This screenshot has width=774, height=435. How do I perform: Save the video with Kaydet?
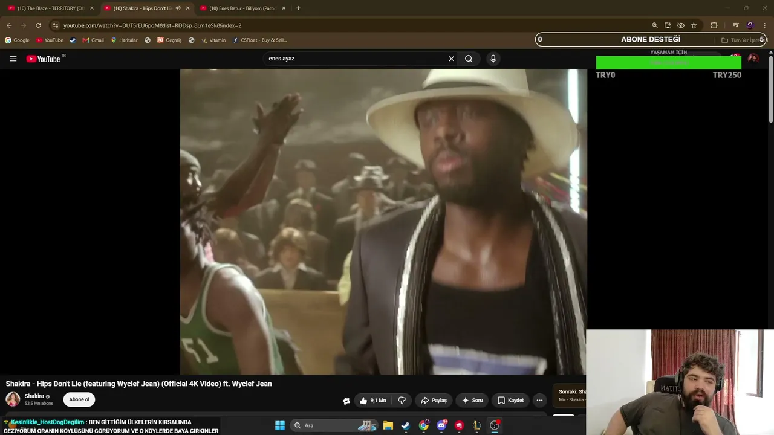coord(510,400)
